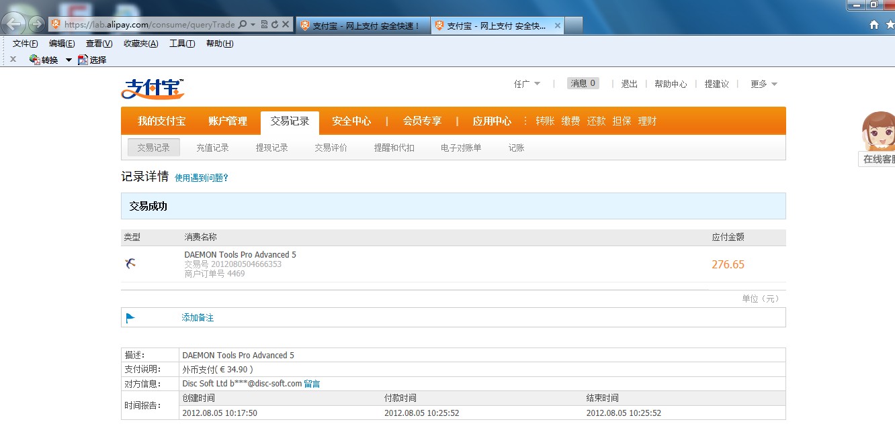Expand the 任广 account dropdown

[527, 84]
